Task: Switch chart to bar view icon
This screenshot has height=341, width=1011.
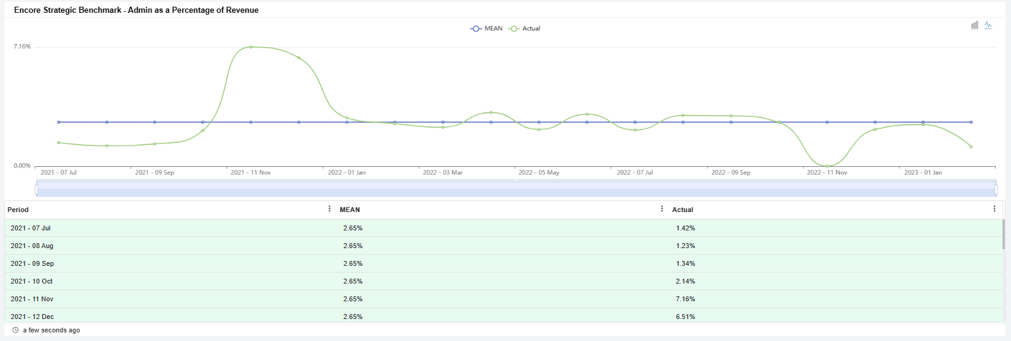Action: click(974, 25)
